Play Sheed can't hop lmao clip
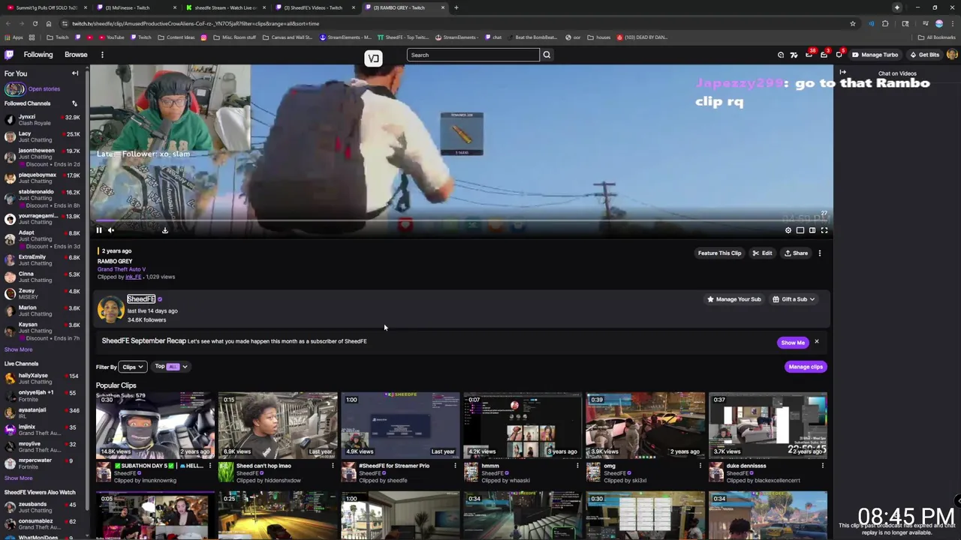Screen dimensions: 961x540 277,424
